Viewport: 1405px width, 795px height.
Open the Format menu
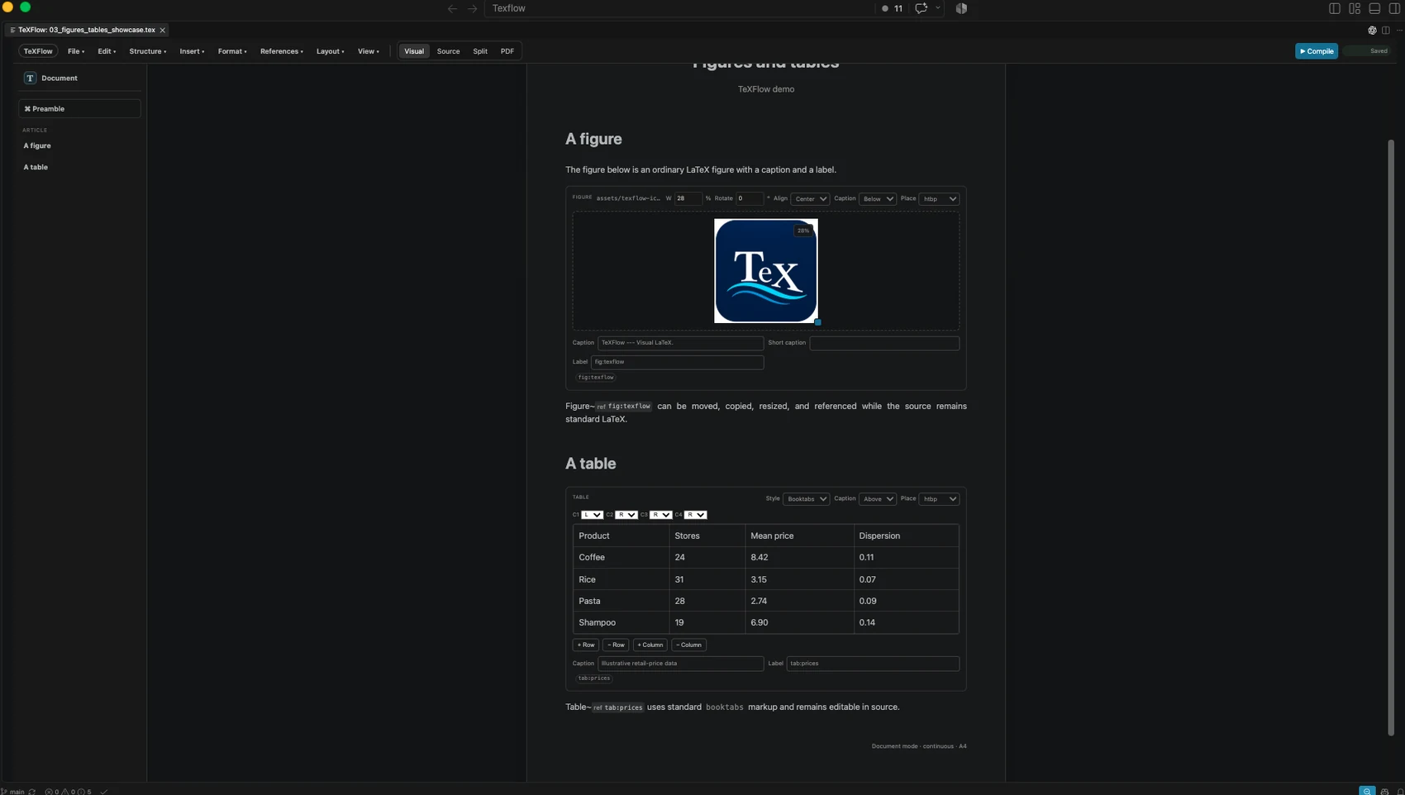pos(232,51)
